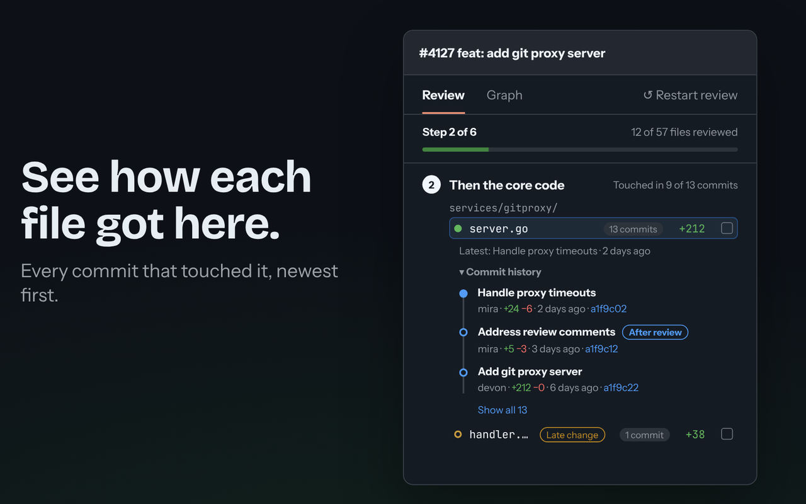Click the Late change badge

(x=572, y=435)
